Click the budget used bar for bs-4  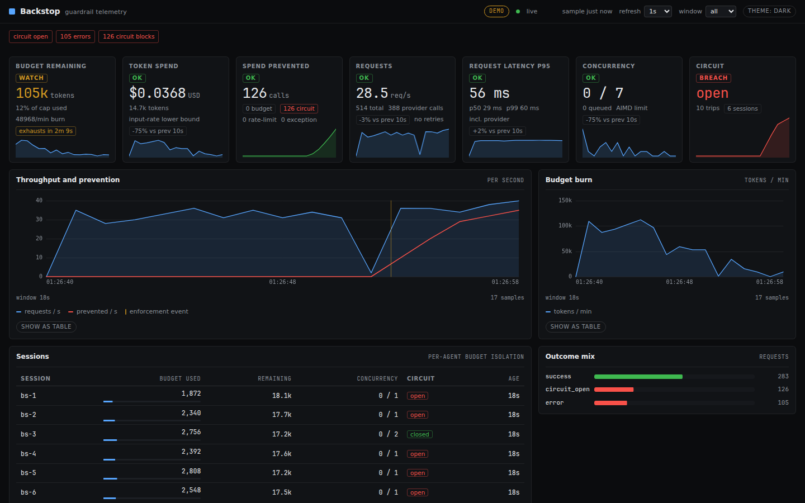coord(152,459)
